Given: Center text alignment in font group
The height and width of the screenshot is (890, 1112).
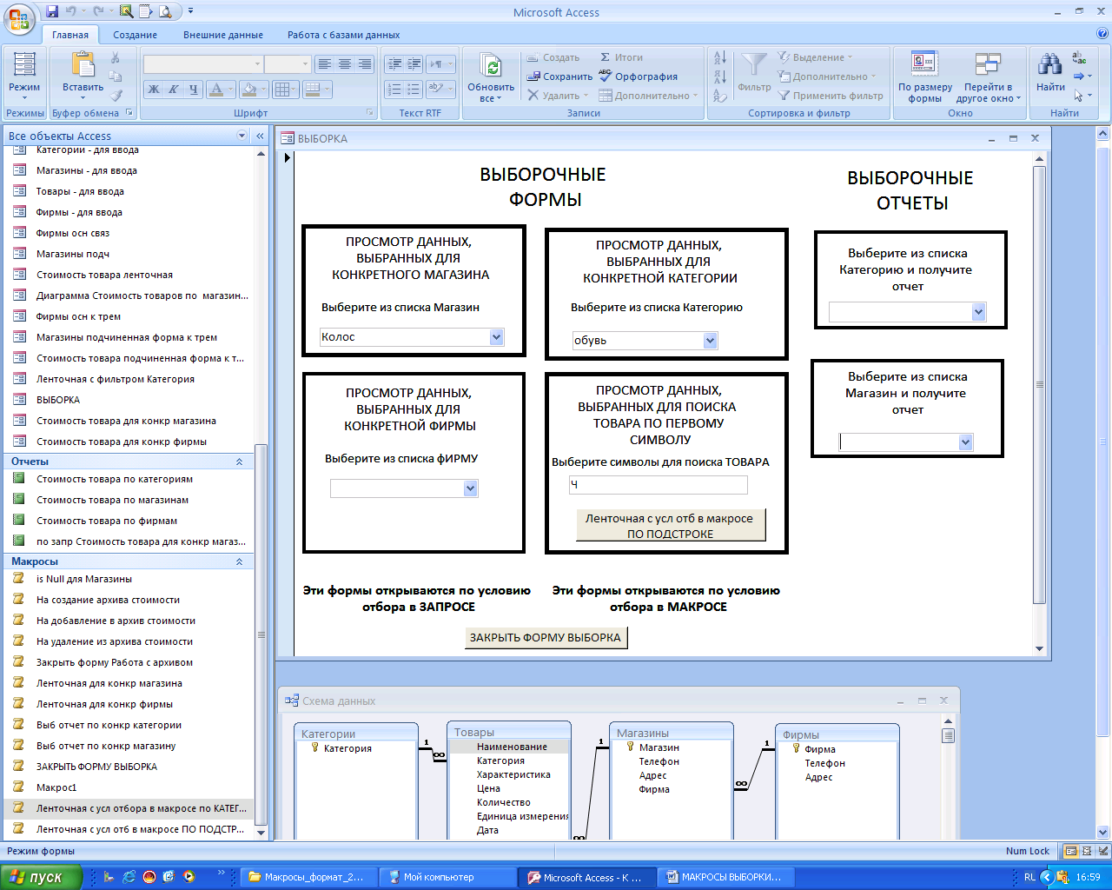Looking at the screenshot, I should (345, 64).
